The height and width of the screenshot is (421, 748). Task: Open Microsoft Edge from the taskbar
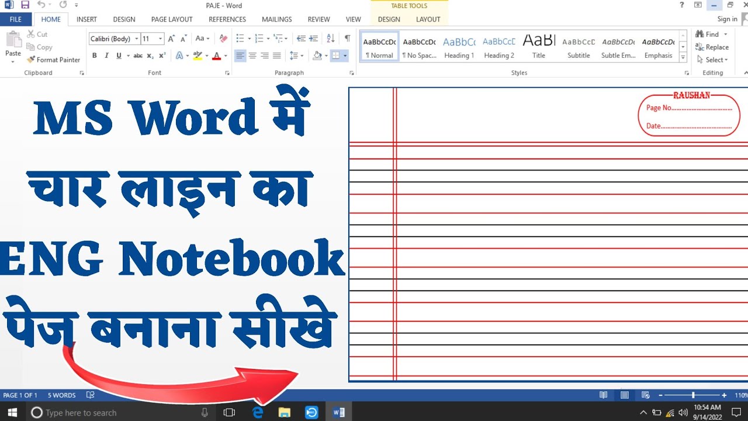(258, 412)
